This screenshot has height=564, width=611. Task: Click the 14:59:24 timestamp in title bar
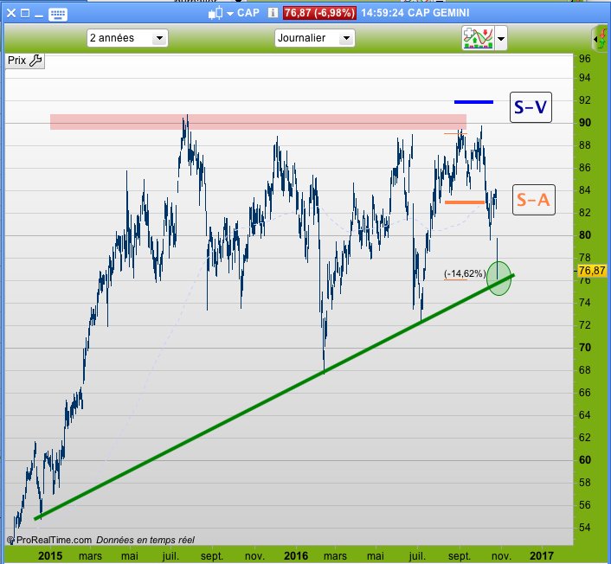pyautogui.click(x=383, y=13)
